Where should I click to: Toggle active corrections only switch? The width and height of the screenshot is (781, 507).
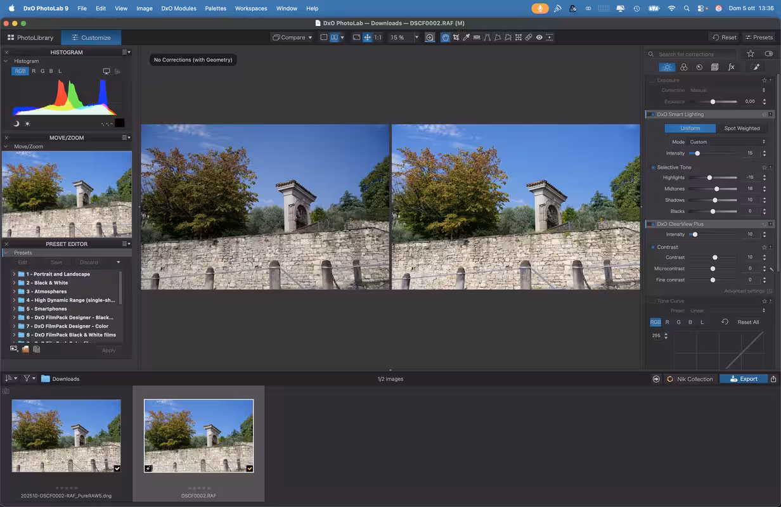coord(768,54)
